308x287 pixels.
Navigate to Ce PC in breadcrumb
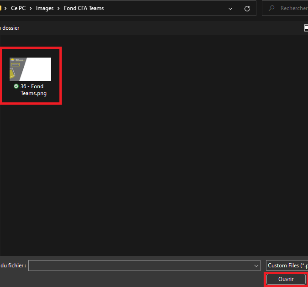tap(18, 8)
